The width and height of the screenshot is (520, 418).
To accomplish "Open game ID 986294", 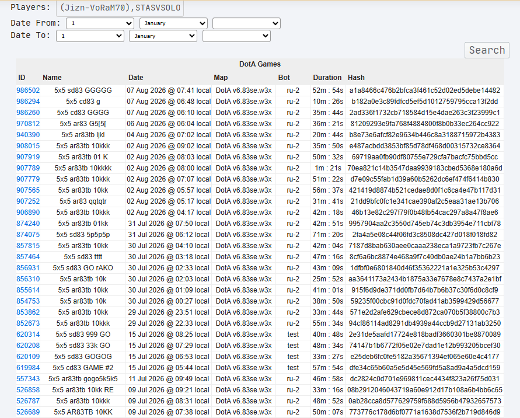I will (x=28, y=102).
